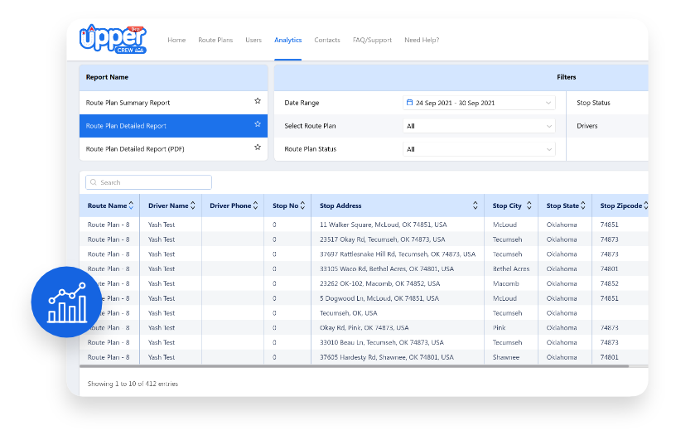Click the analytics chart badge icon
676x440 pixels.
point(66,302)
